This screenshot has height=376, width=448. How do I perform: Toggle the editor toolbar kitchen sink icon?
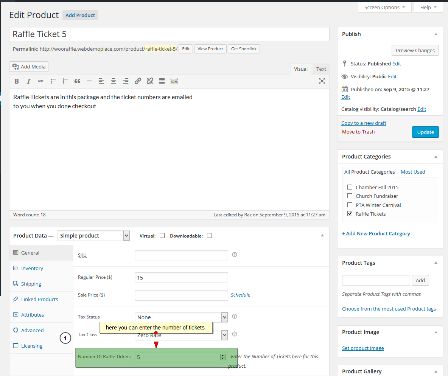coord(174,81)
